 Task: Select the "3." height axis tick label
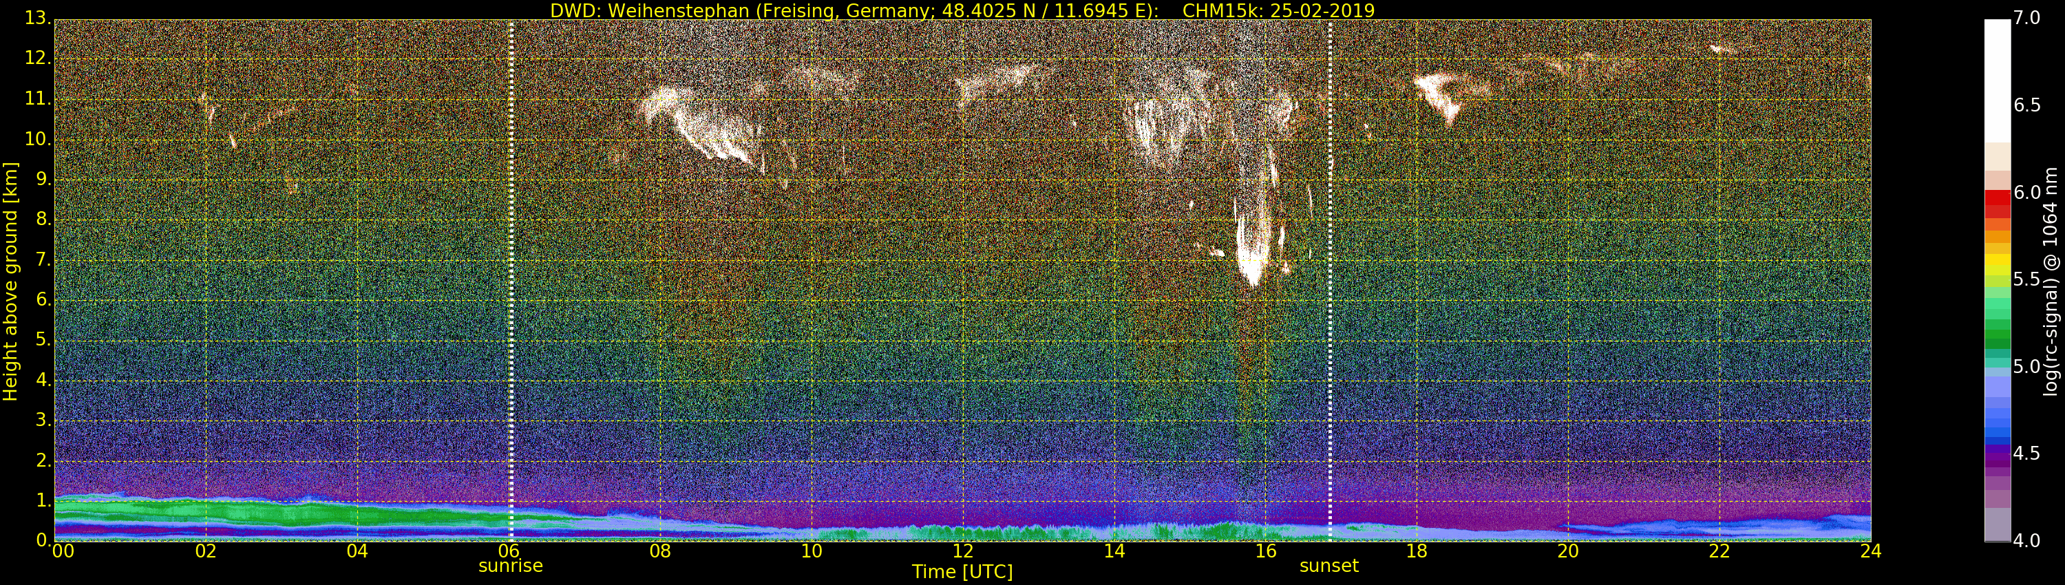pos(43,420)
